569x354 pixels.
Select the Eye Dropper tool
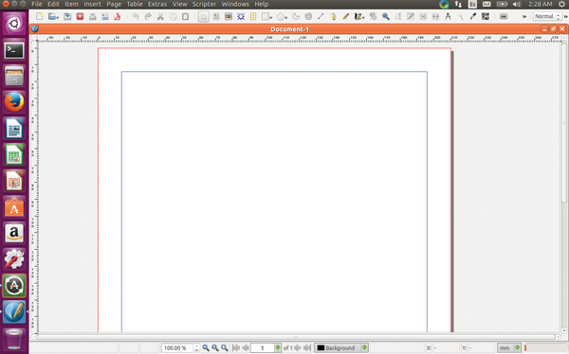(x=473, y=17)
